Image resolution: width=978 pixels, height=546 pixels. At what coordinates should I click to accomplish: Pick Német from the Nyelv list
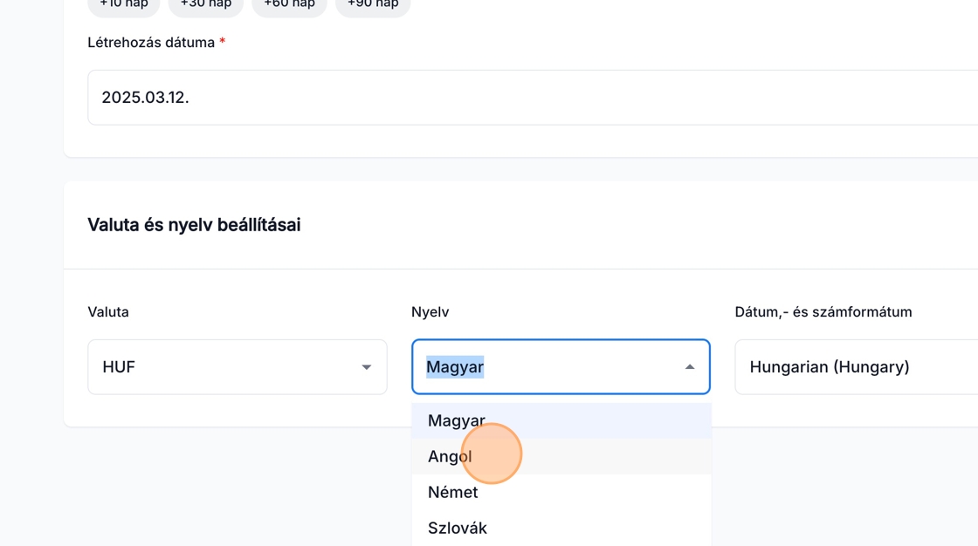pos(453,492)
